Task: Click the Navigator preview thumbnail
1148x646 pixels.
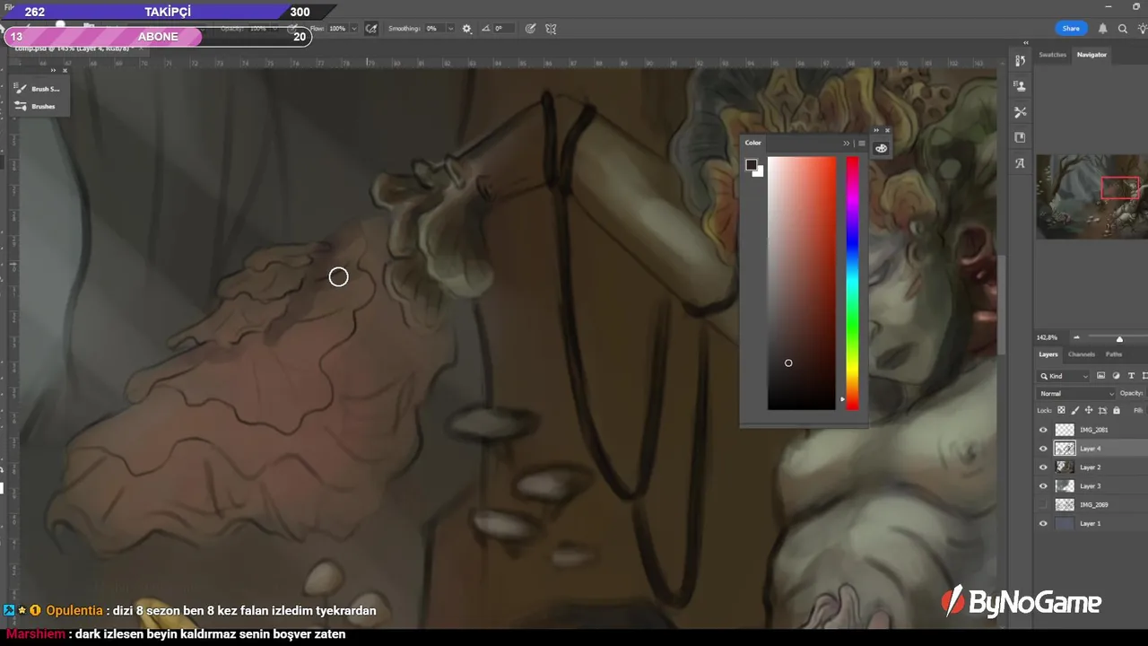Action: [x=1091, y=196]
